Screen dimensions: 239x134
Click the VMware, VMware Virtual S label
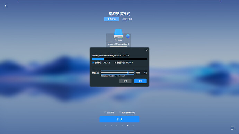coord(118,44)
